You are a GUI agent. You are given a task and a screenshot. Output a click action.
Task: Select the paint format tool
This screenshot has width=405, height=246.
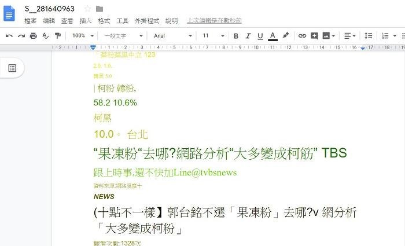click(x=58, y=36)
